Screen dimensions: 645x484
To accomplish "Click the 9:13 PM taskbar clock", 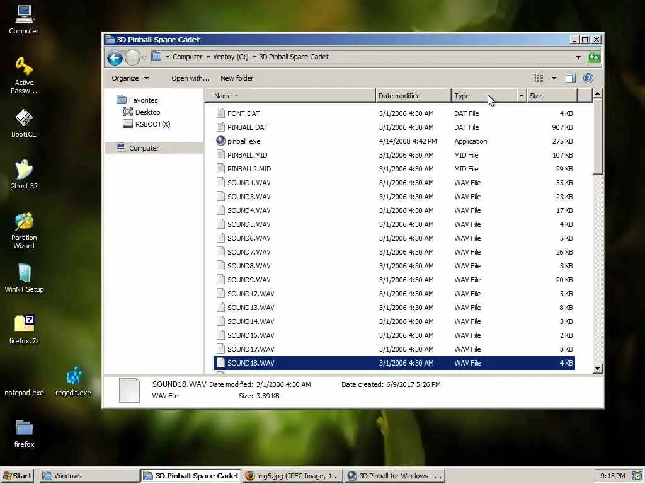I will point(612,476).
